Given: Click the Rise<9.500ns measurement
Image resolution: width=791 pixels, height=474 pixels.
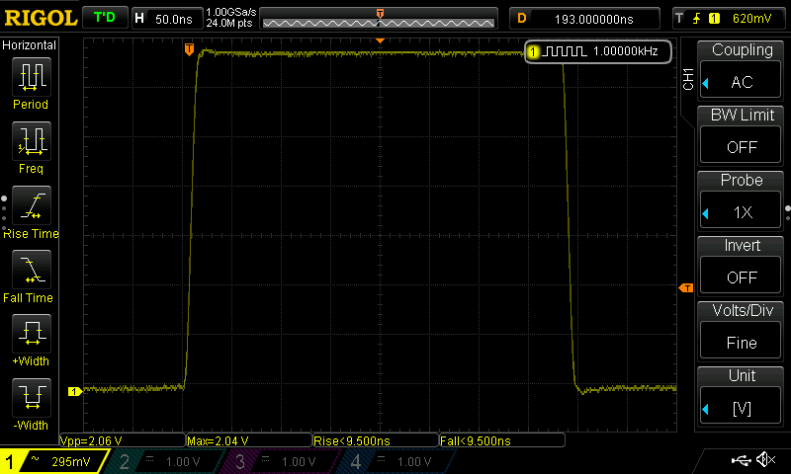Looking at the screenshot, I should (x=376, y=440).
